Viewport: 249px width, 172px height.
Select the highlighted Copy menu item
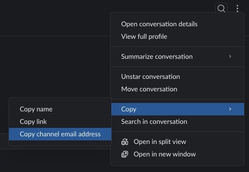[x=178, y=109]
